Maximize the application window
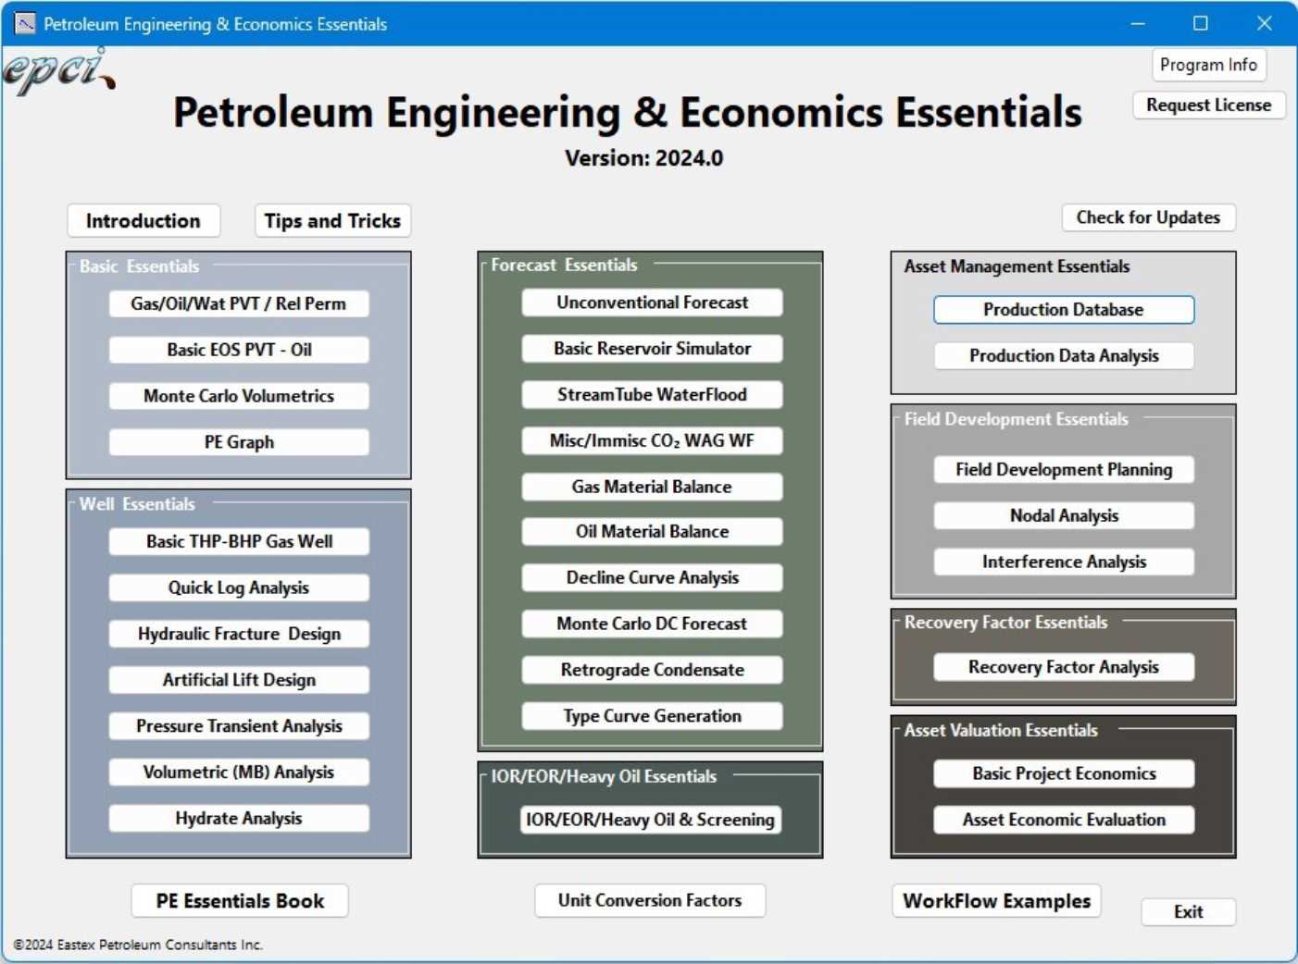The width and height of the screenshot is (1298, 964). click(x=1200, y=23)
